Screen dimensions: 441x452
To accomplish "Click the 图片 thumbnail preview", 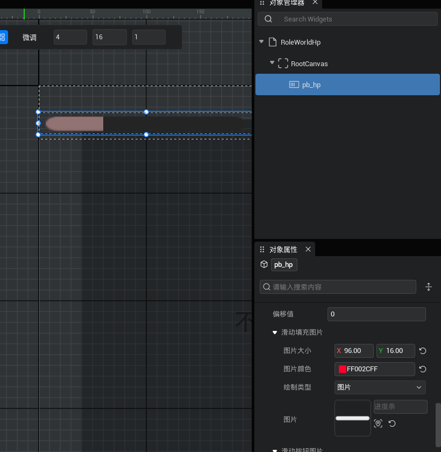I will pyautogui.click(x=353, y=418).
